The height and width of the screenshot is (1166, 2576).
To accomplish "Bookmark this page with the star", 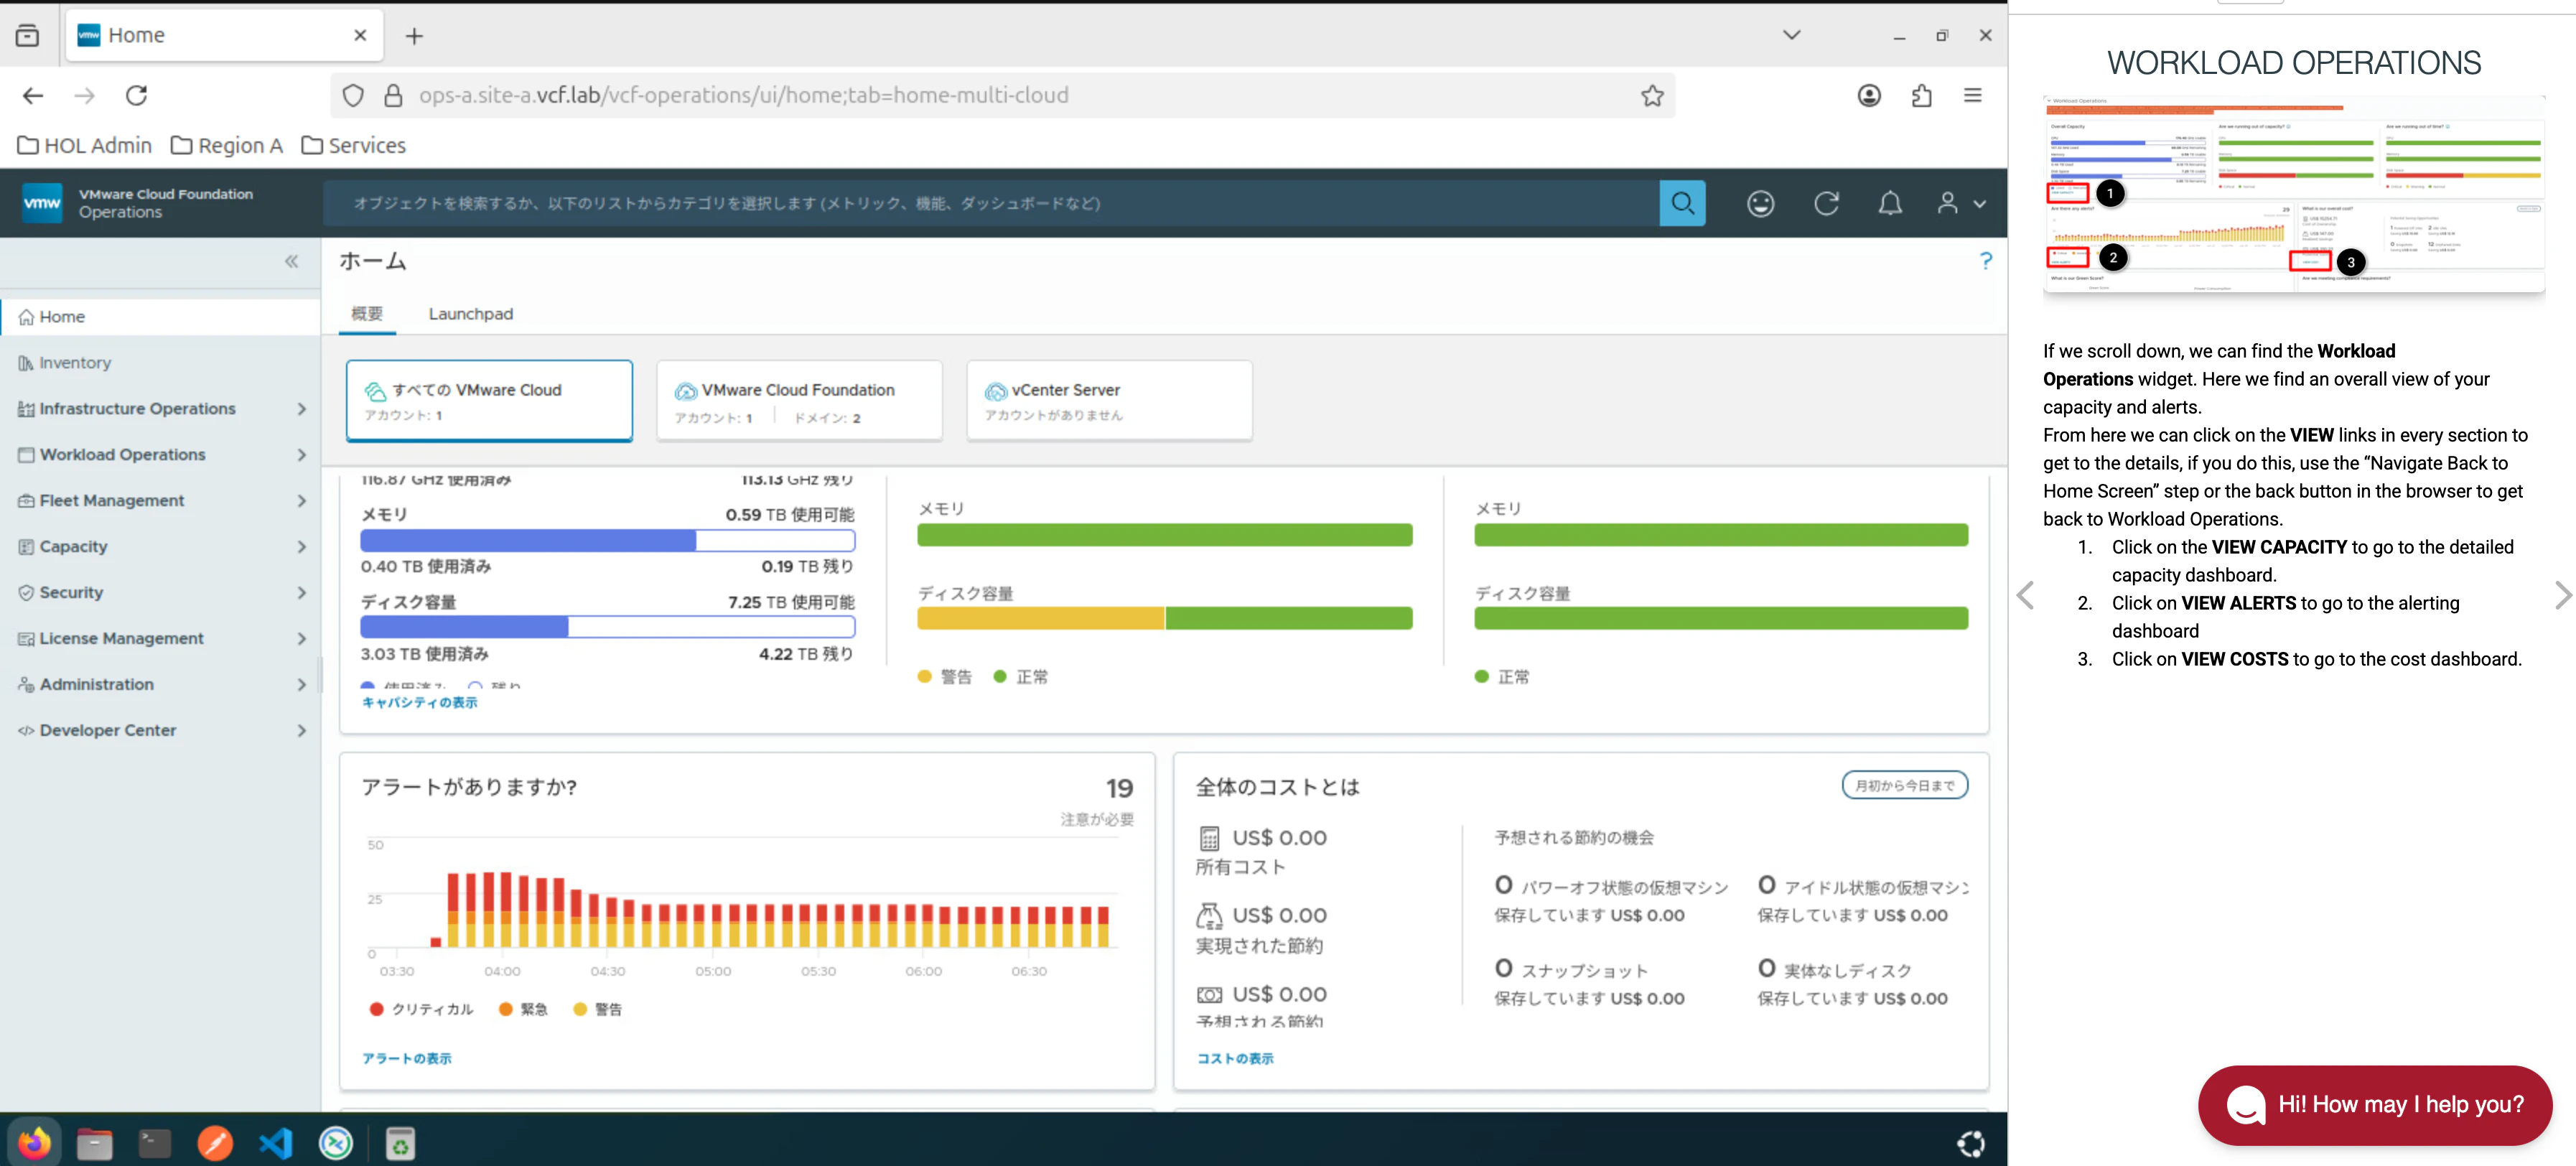I will click(x=1652, y=95).
